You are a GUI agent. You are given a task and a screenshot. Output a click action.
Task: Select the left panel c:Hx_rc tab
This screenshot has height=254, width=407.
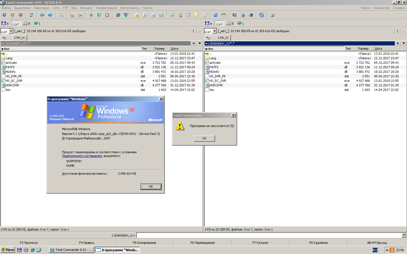pos(20,38)
